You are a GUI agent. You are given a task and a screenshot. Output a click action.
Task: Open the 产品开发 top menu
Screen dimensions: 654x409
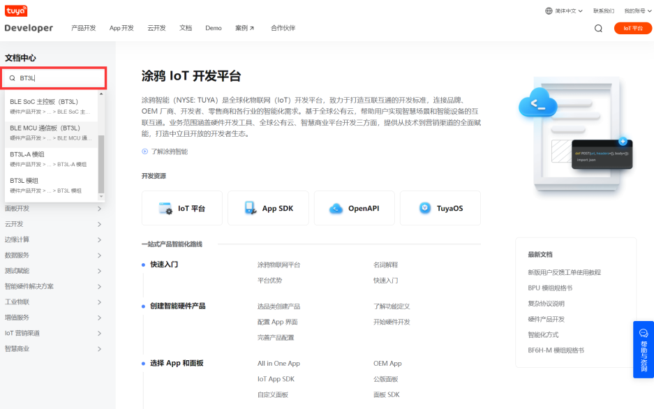pyautogui.click(x=84, y=28)
